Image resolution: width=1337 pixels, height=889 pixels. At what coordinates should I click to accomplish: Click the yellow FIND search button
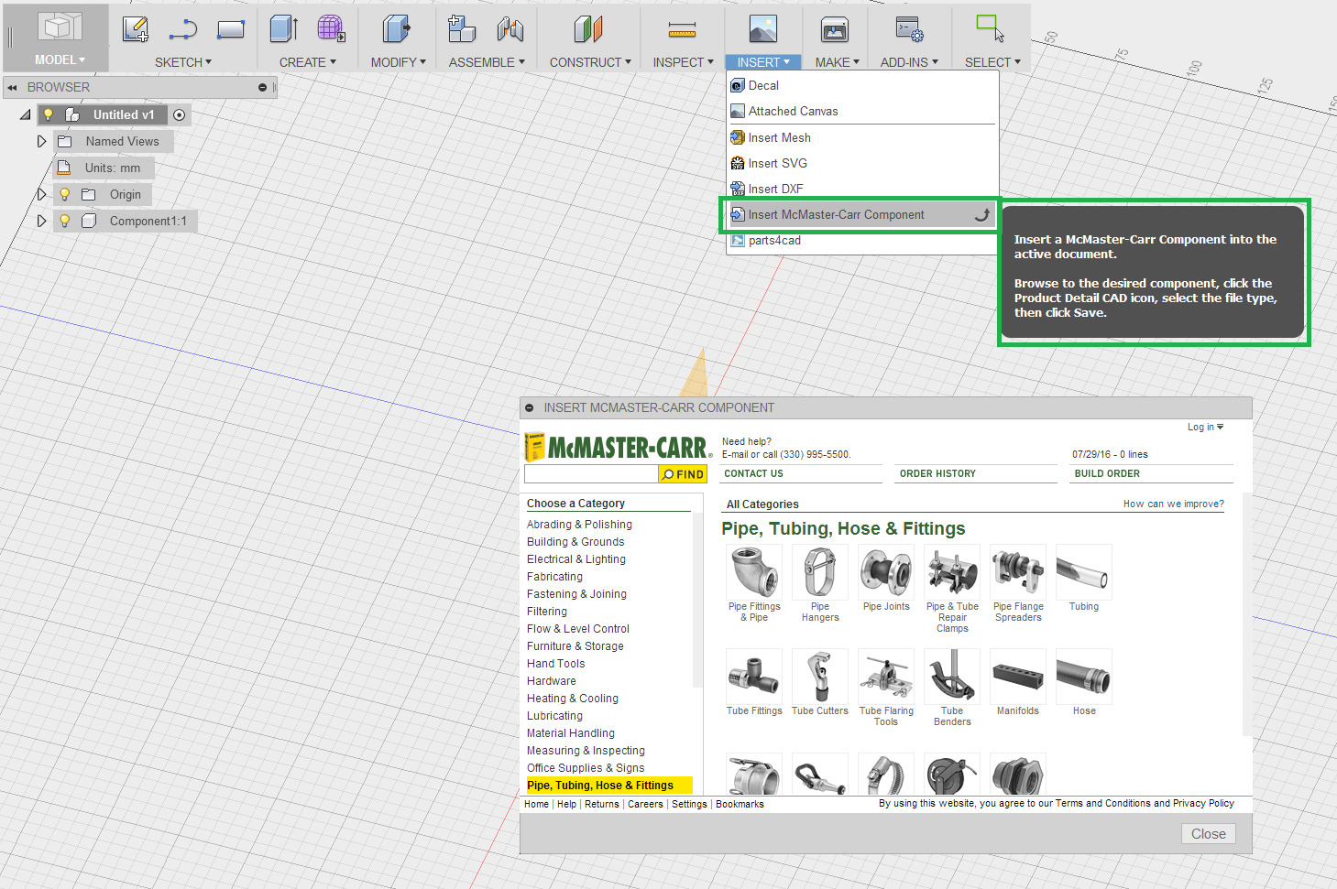(682, 473)
